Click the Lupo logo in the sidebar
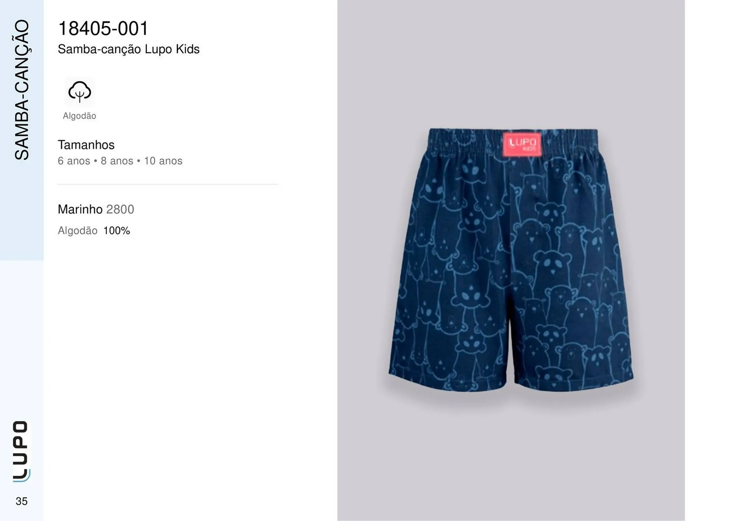 [21, 451]
